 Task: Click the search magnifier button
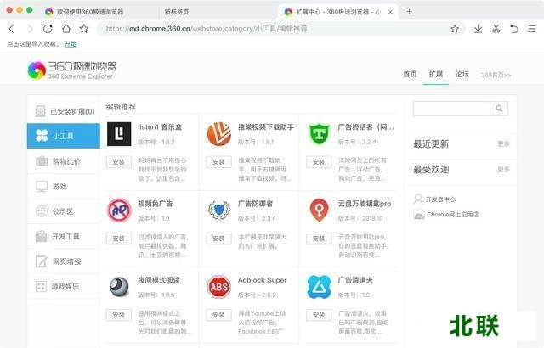point(499,109)
